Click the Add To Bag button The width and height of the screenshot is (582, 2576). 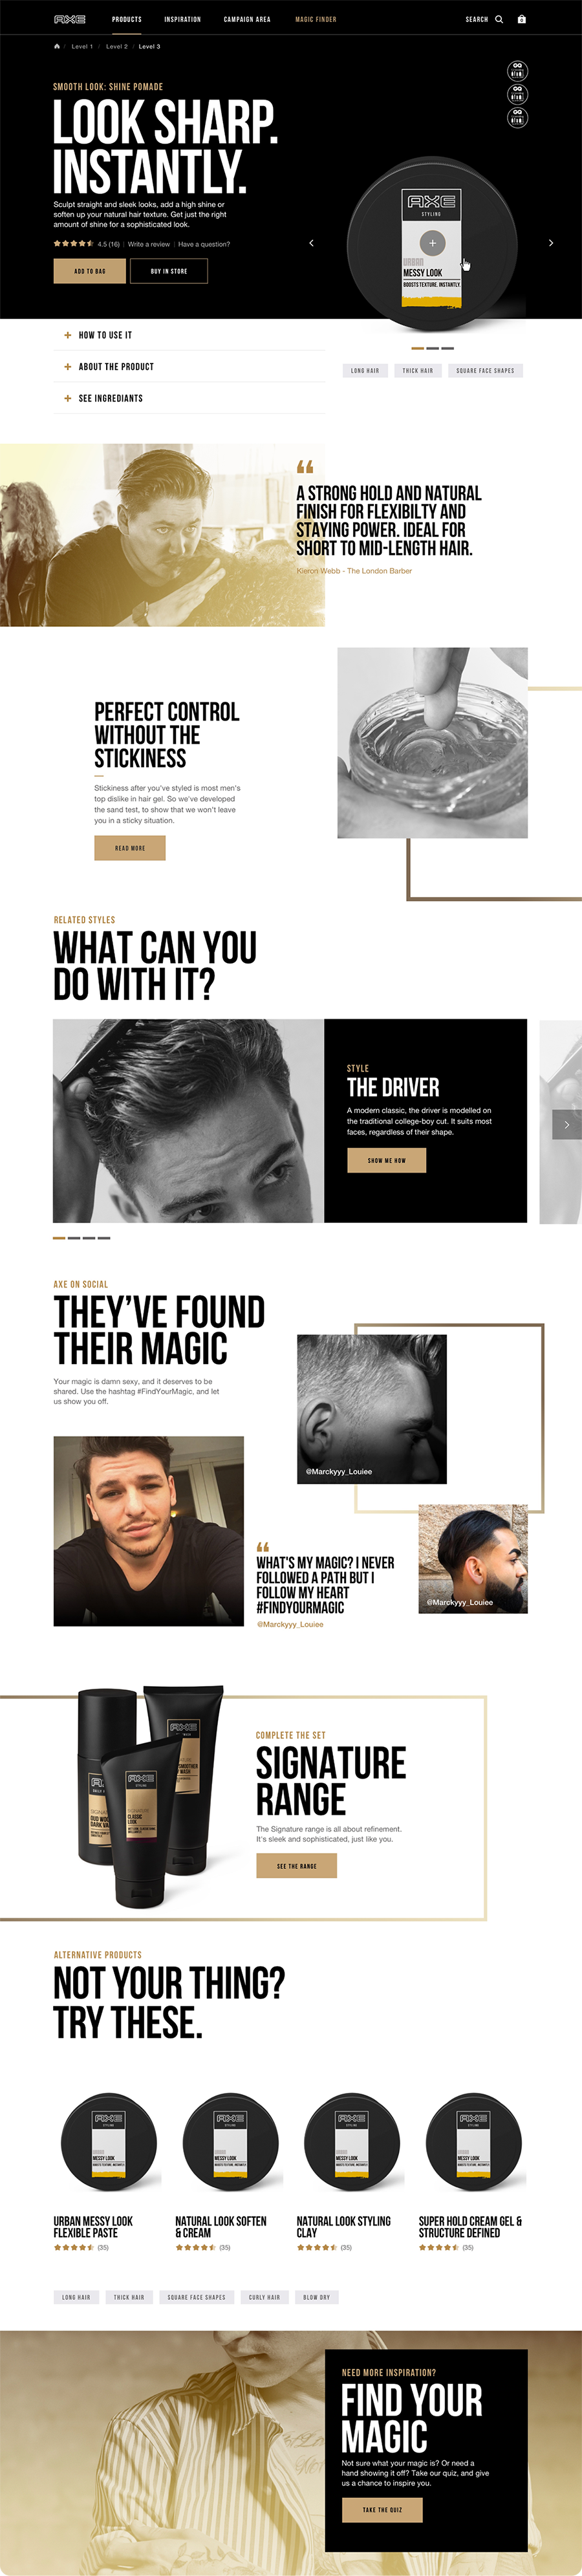(90, 271)
